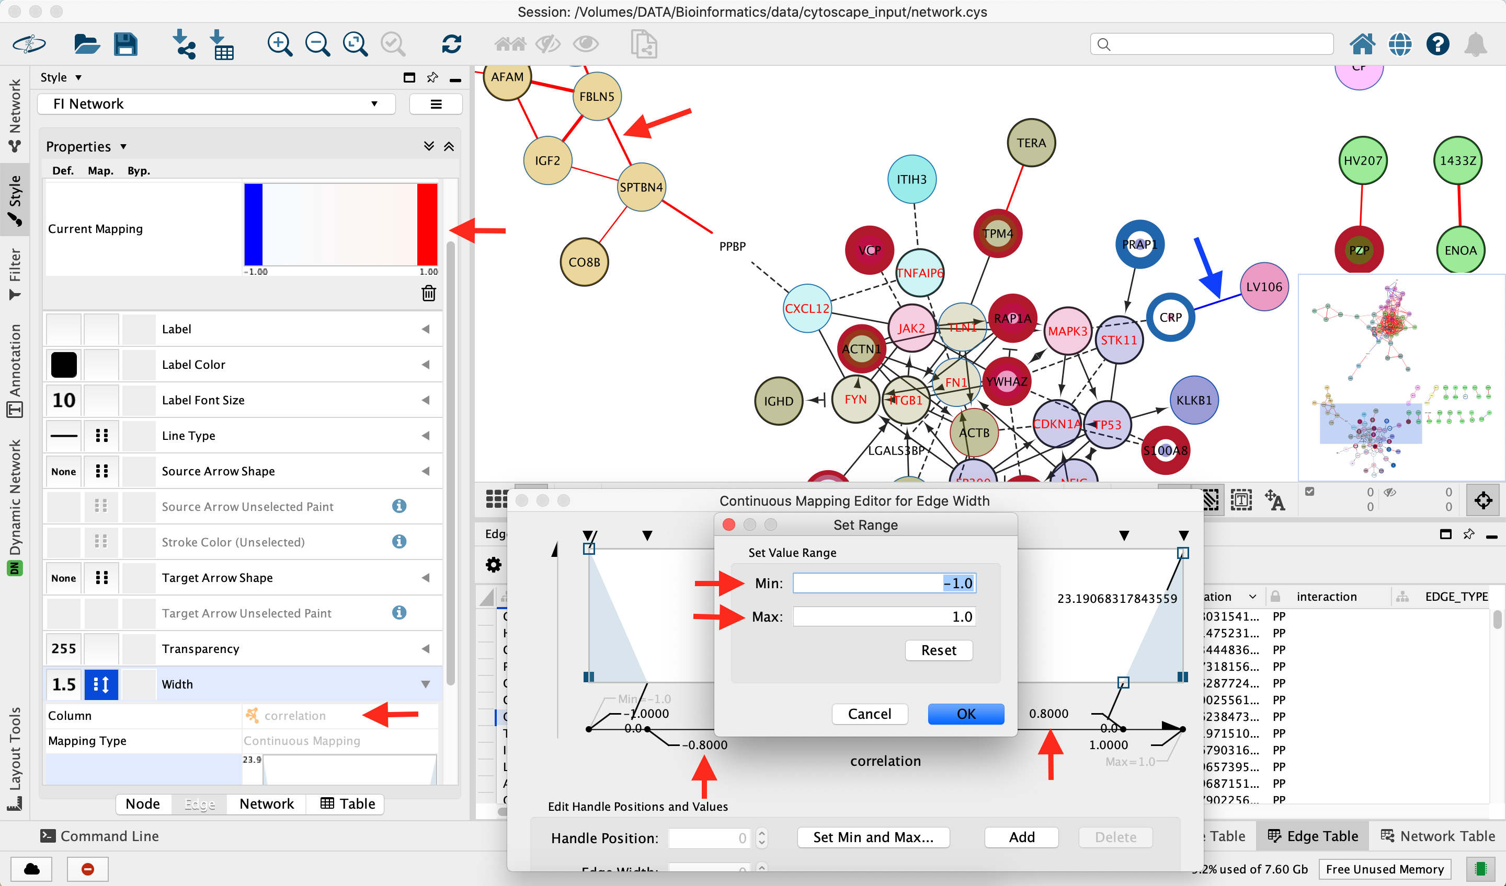Confirm range with OK button
Screen dimensions: 1506x886
pos(966,714)
